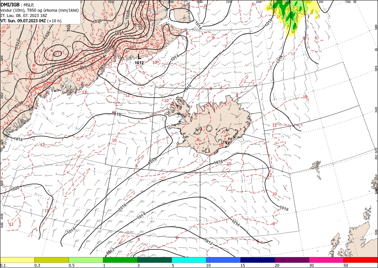The width and height of the screenshot is (378, 268).
Task: Click the '0.1' legend value label
Action: pyautogui.click(x=2, y=265)
